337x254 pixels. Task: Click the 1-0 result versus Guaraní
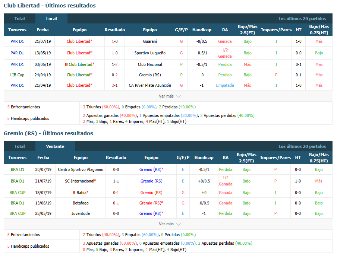[115, 41]
